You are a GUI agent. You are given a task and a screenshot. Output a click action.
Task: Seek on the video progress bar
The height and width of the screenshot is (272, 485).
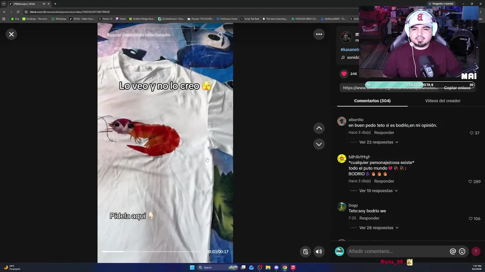point(152,252)
